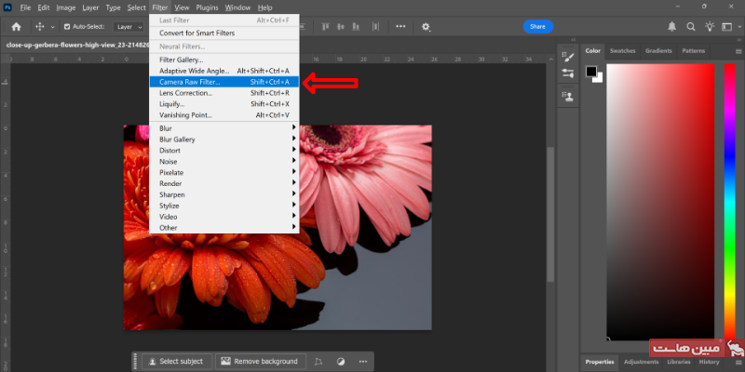The height and width of the screenshot is (372, 745).
Task: Click the Remove background button
Action: tap(258, 361)
